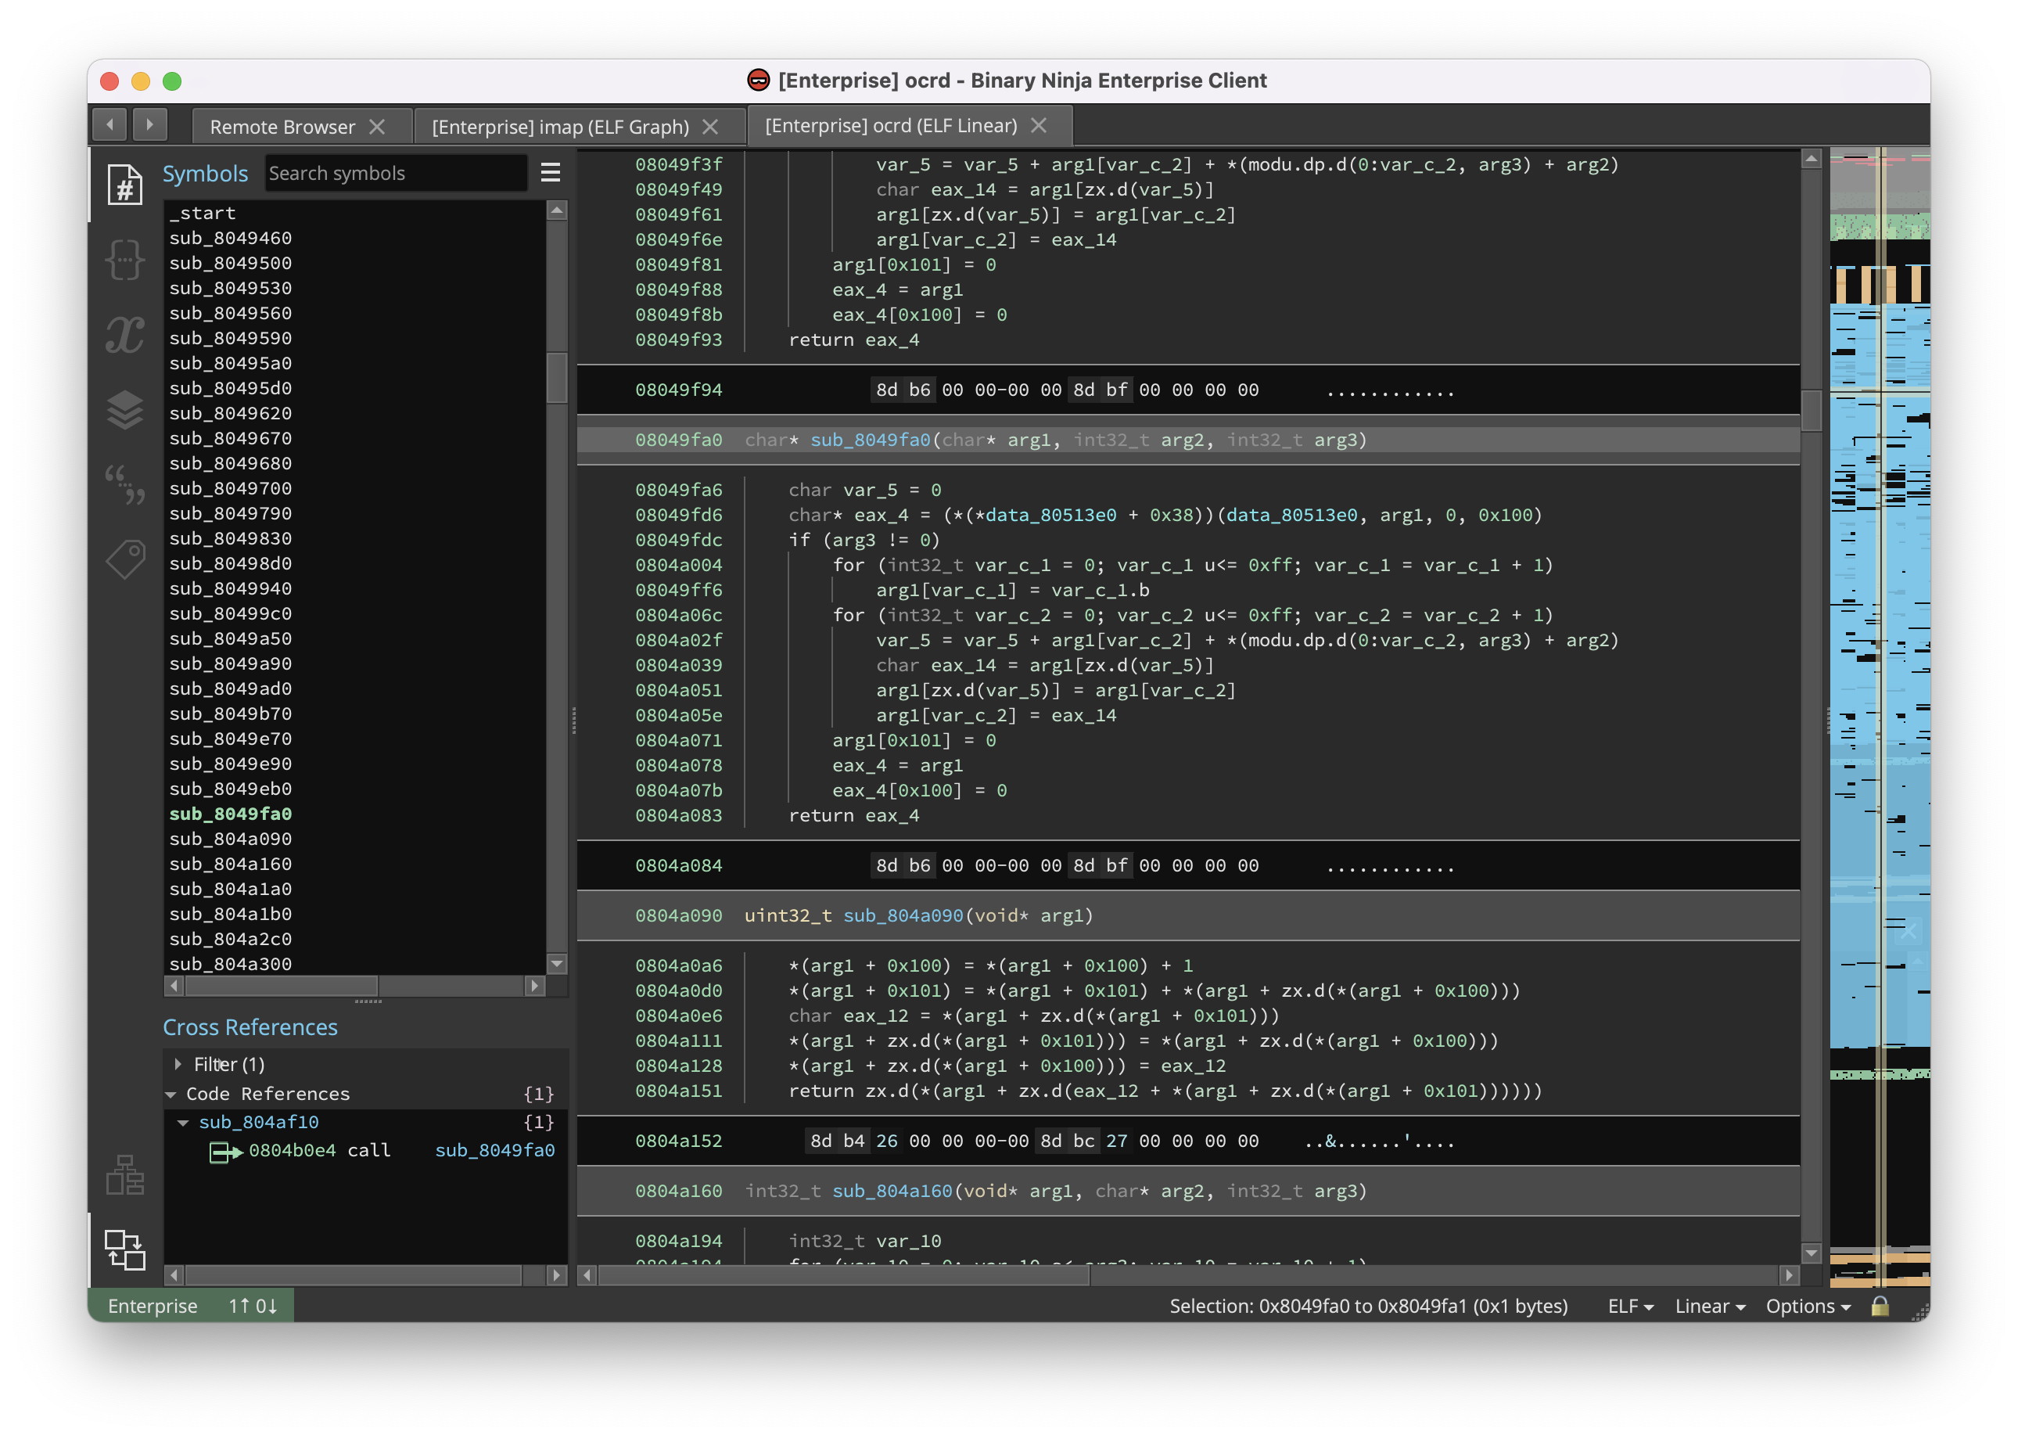Click the grid/table icon at bottom left
The image size is (2018, 1438).
(124, 1177)
